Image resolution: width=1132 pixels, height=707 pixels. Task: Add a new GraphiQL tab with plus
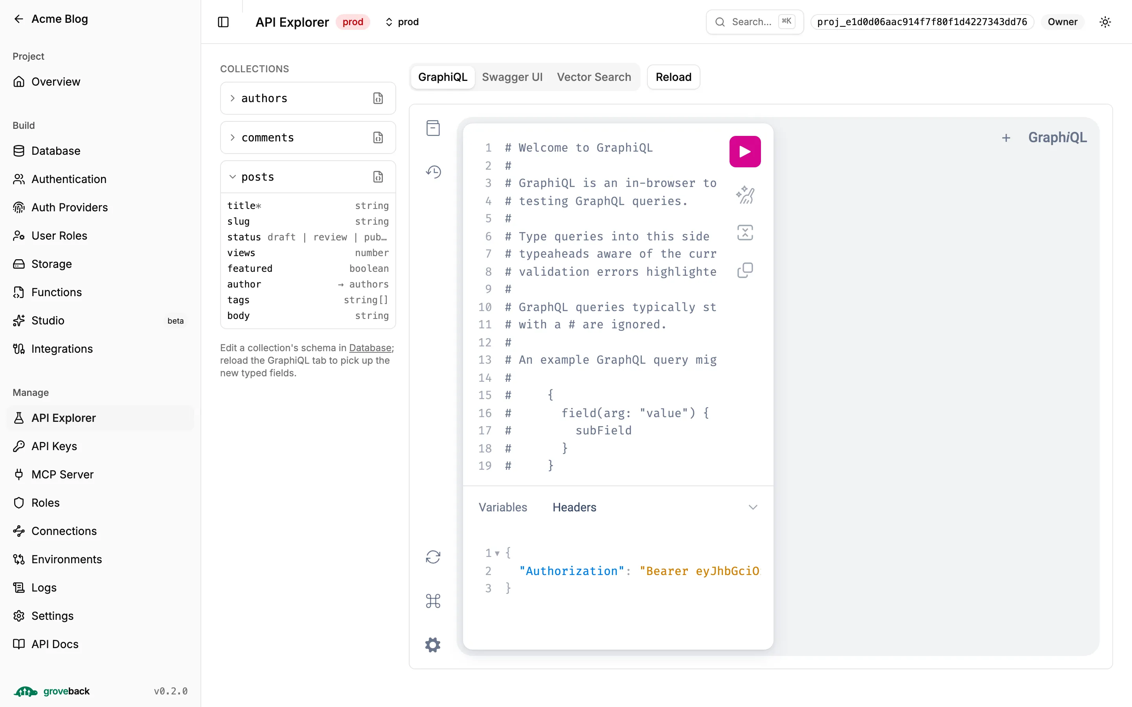coord(1006,138)
